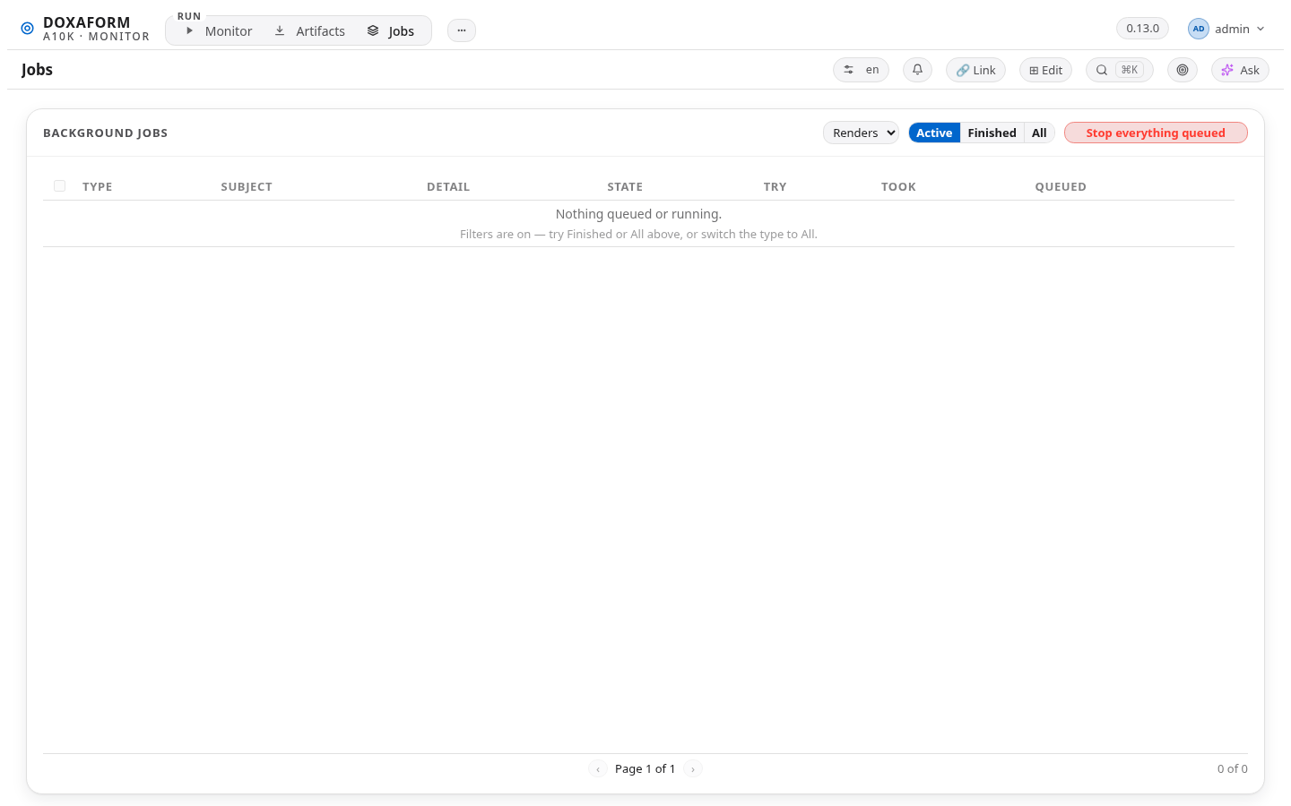Open the three-dots overflow menu
The width and height of the screenshot is (1291, 806).
tap(462, 30)
